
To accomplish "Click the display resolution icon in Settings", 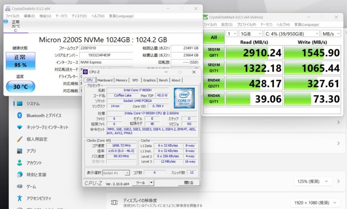I will coord(114,202).
